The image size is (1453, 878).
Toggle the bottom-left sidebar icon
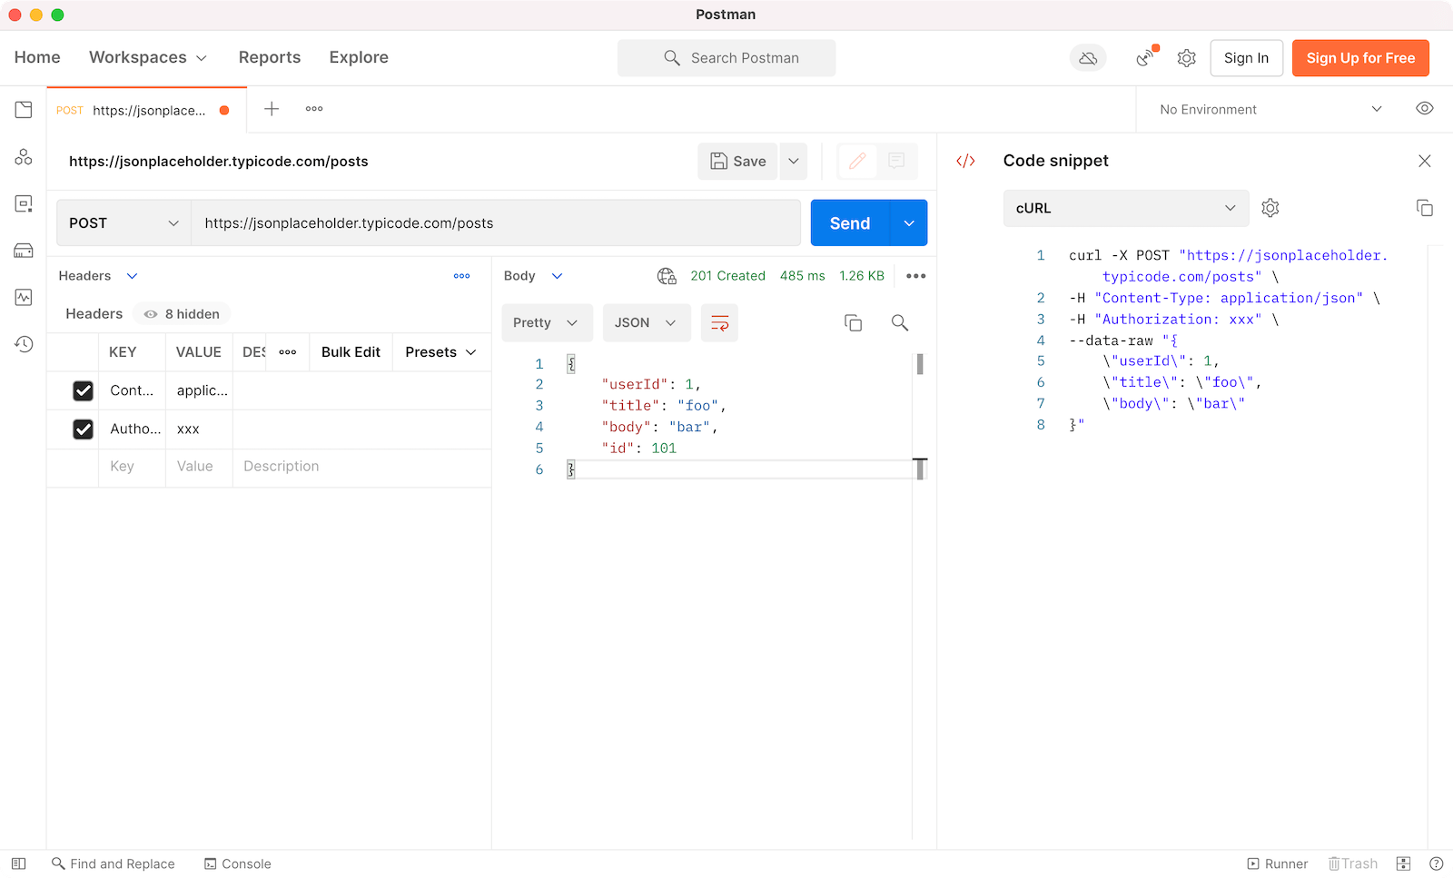pyautogui.click(x=18, y=863)
